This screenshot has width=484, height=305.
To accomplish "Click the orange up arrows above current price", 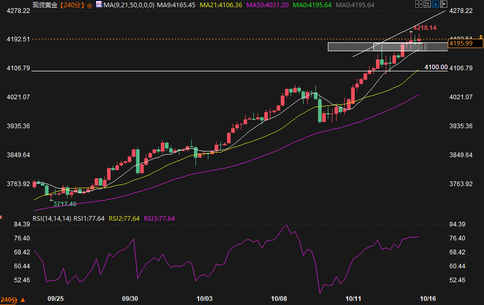I will (x=481, y=35).
